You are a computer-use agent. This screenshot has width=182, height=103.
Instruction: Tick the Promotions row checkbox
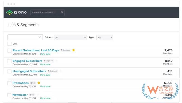pyautogui.click(x=9, y=83)
